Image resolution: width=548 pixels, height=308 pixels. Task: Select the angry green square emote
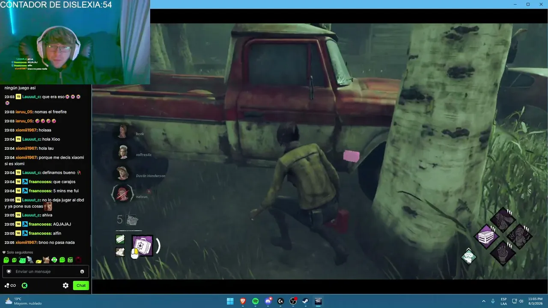[x=70, y=260]
